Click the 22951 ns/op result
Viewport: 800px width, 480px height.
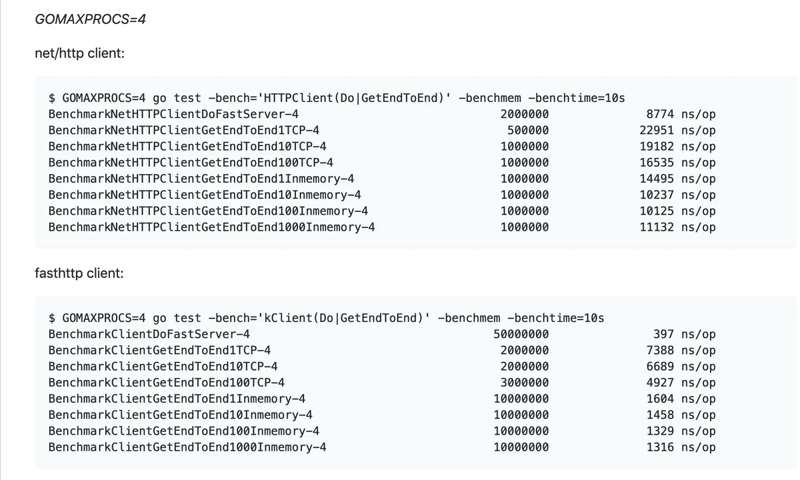click(677, 130)
